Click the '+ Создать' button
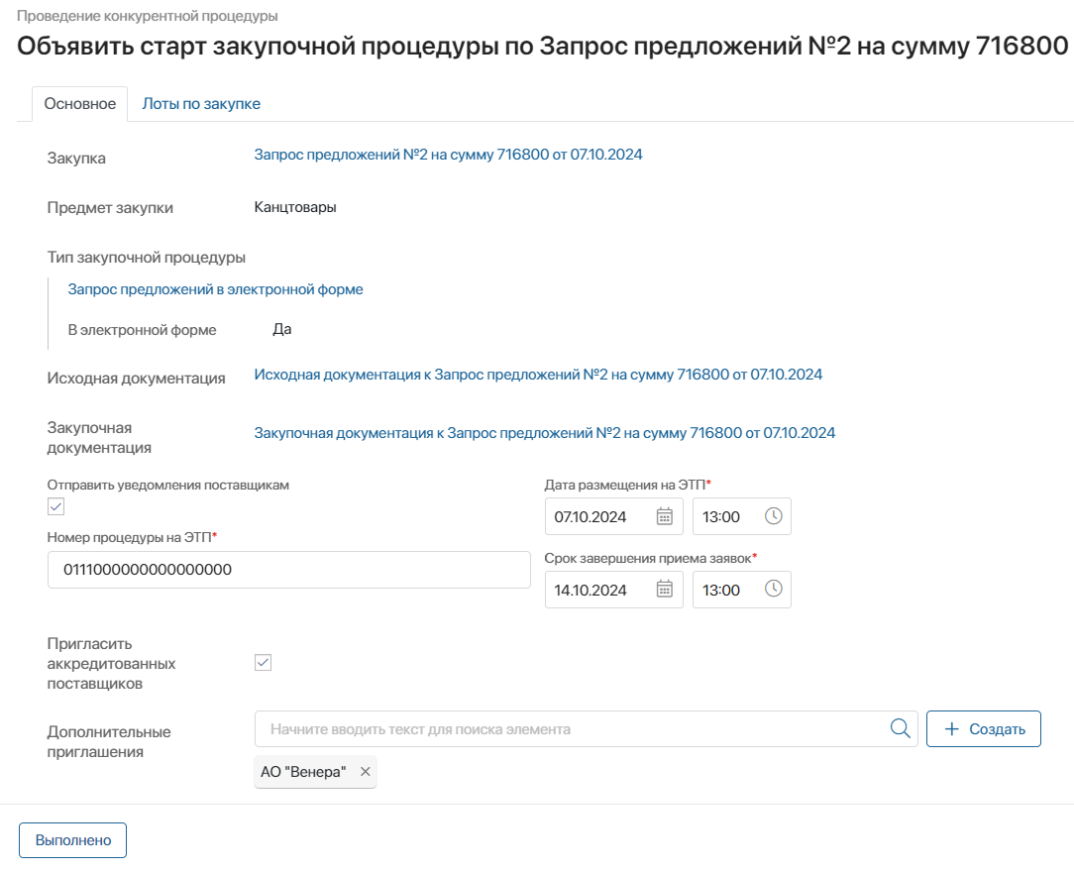This screenshot has height=873, width=1074. (983, 728)
